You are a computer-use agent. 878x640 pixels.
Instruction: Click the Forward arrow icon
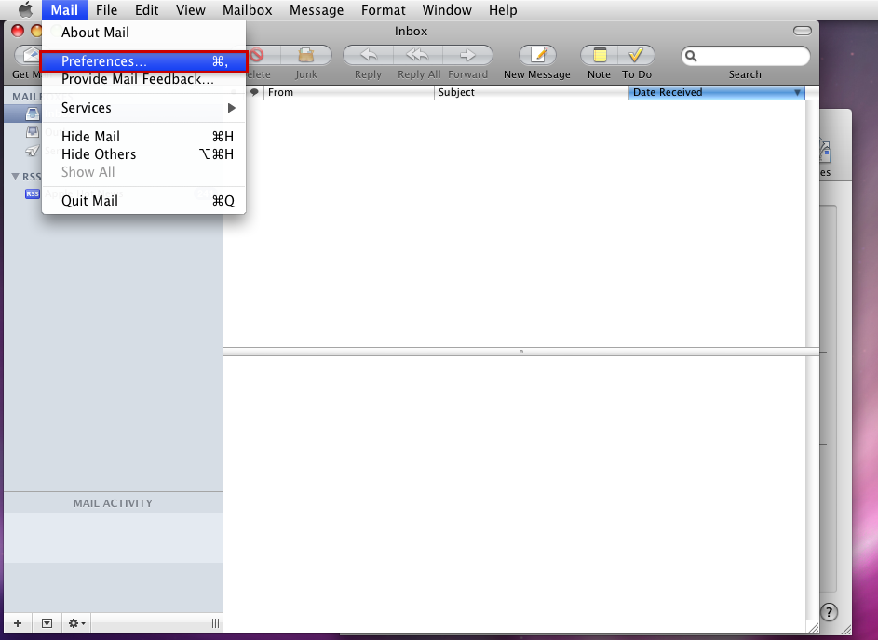pyautogui.click(x=467, y=55)
